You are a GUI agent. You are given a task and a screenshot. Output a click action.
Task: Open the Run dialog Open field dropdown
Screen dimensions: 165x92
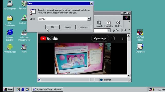[x=89, y=19]
